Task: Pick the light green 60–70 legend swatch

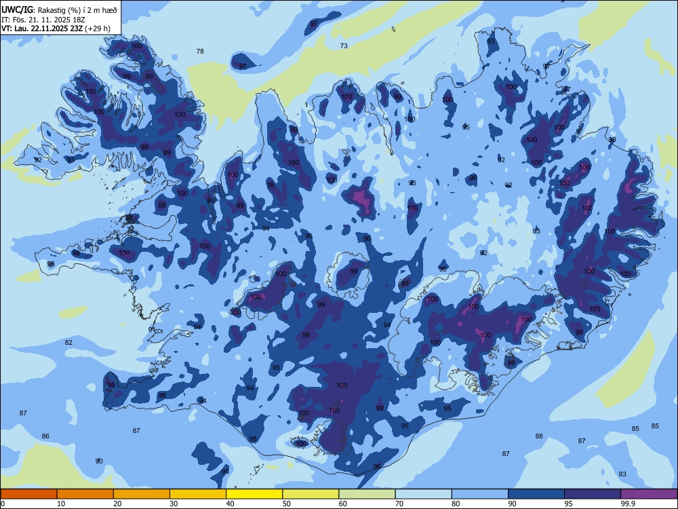Action: 367,494
